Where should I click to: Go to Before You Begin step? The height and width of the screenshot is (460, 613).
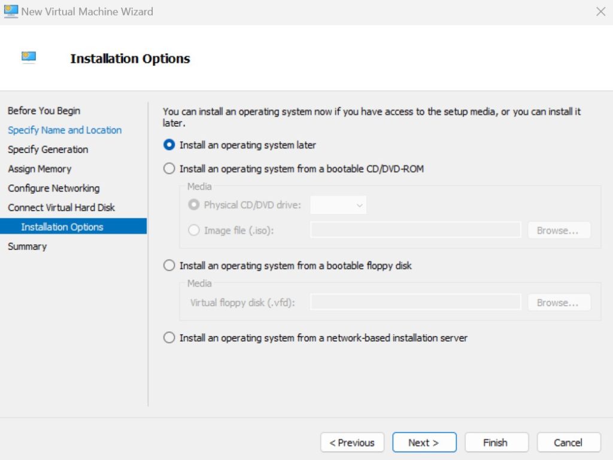coord(44,111)
